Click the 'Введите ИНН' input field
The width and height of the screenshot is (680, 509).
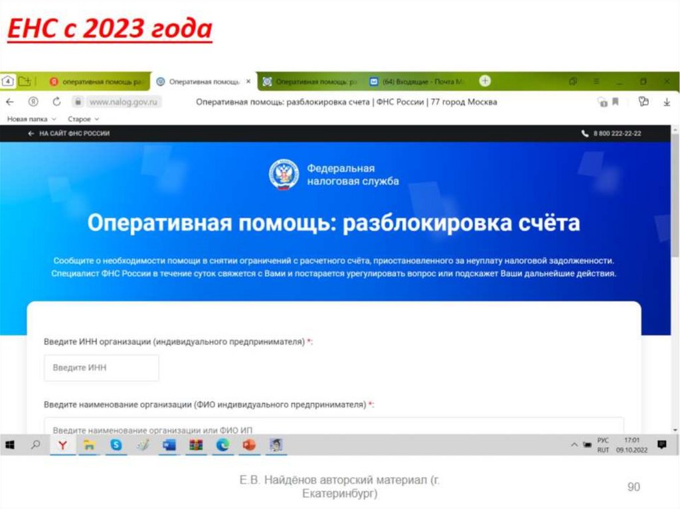coord(101,368)
